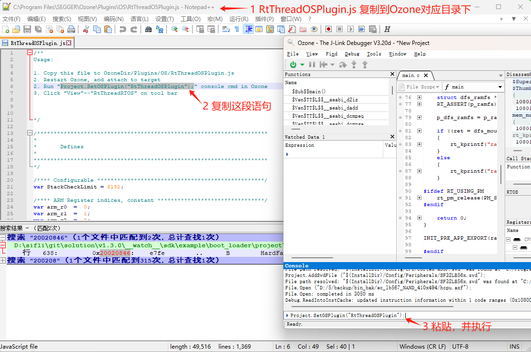
Task: Toggle breakpoint dot on Ozone line 91
Action: 401,198
